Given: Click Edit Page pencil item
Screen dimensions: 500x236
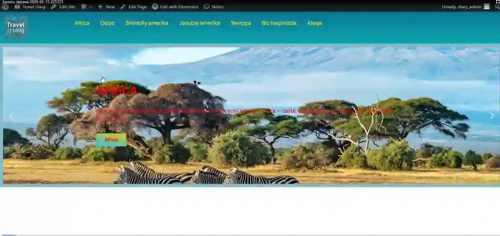Looking at the screenshot, I should pyautogui.click(x=134, y=7).
